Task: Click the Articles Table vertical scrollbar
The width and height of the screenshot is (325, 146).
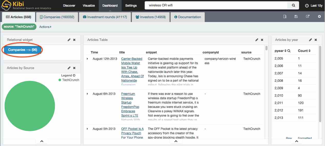Action: (267, 48)
